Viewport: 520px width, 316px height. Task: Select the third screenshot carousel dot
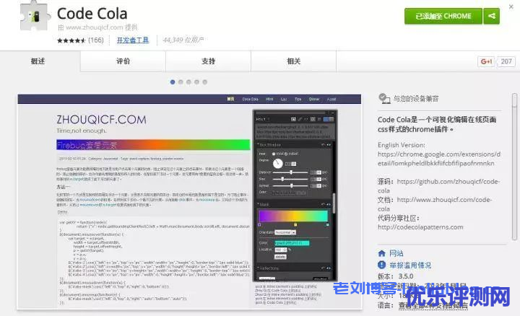coord(188,82)
